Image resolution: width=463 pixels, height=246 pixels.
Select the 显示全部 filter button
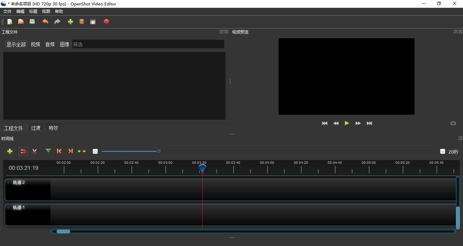click(16, 44)
